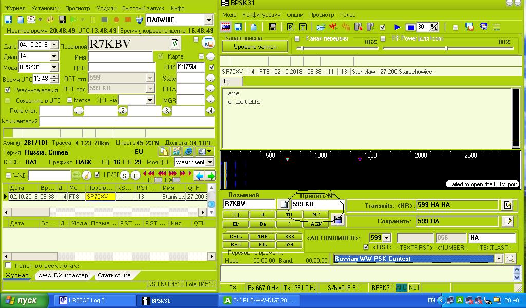Click the magnifier icon next to contest list
This screenshot has width=526, height=308.
(x=510, y=259)
